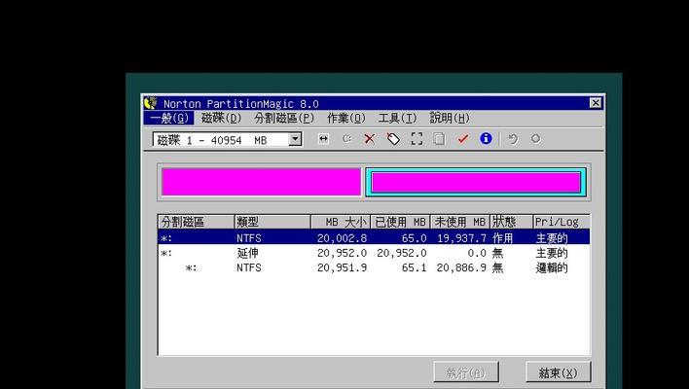689x389 pixels.
Task: Click the greyed convert partition toolbar icon
Action: [x=346, y=139]
